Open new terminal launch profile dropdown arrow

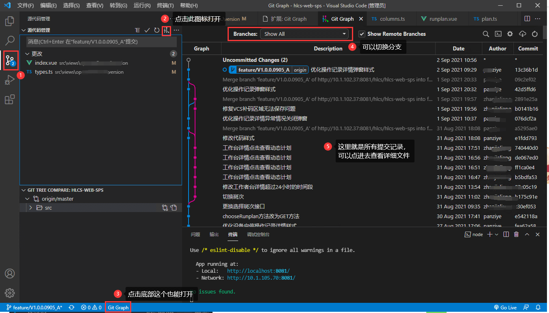(x=497, y=234)
